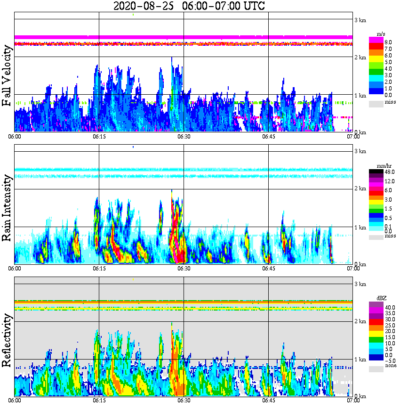Click the '06:45' tick under Reflectivity panel
Screen dimensions: 400x409
[268, 401]
